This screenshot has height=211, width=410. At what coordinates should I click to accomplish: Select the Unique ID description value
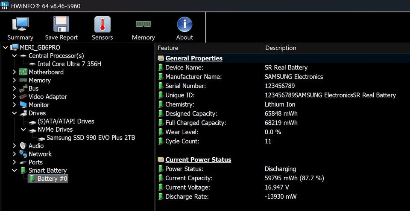330,95
